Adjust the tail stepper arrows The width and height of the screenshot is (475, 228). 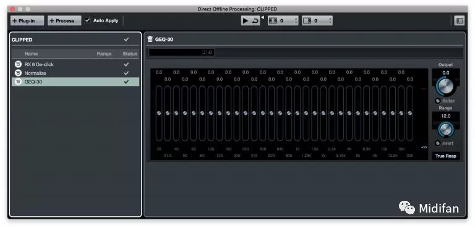[330, 20]
